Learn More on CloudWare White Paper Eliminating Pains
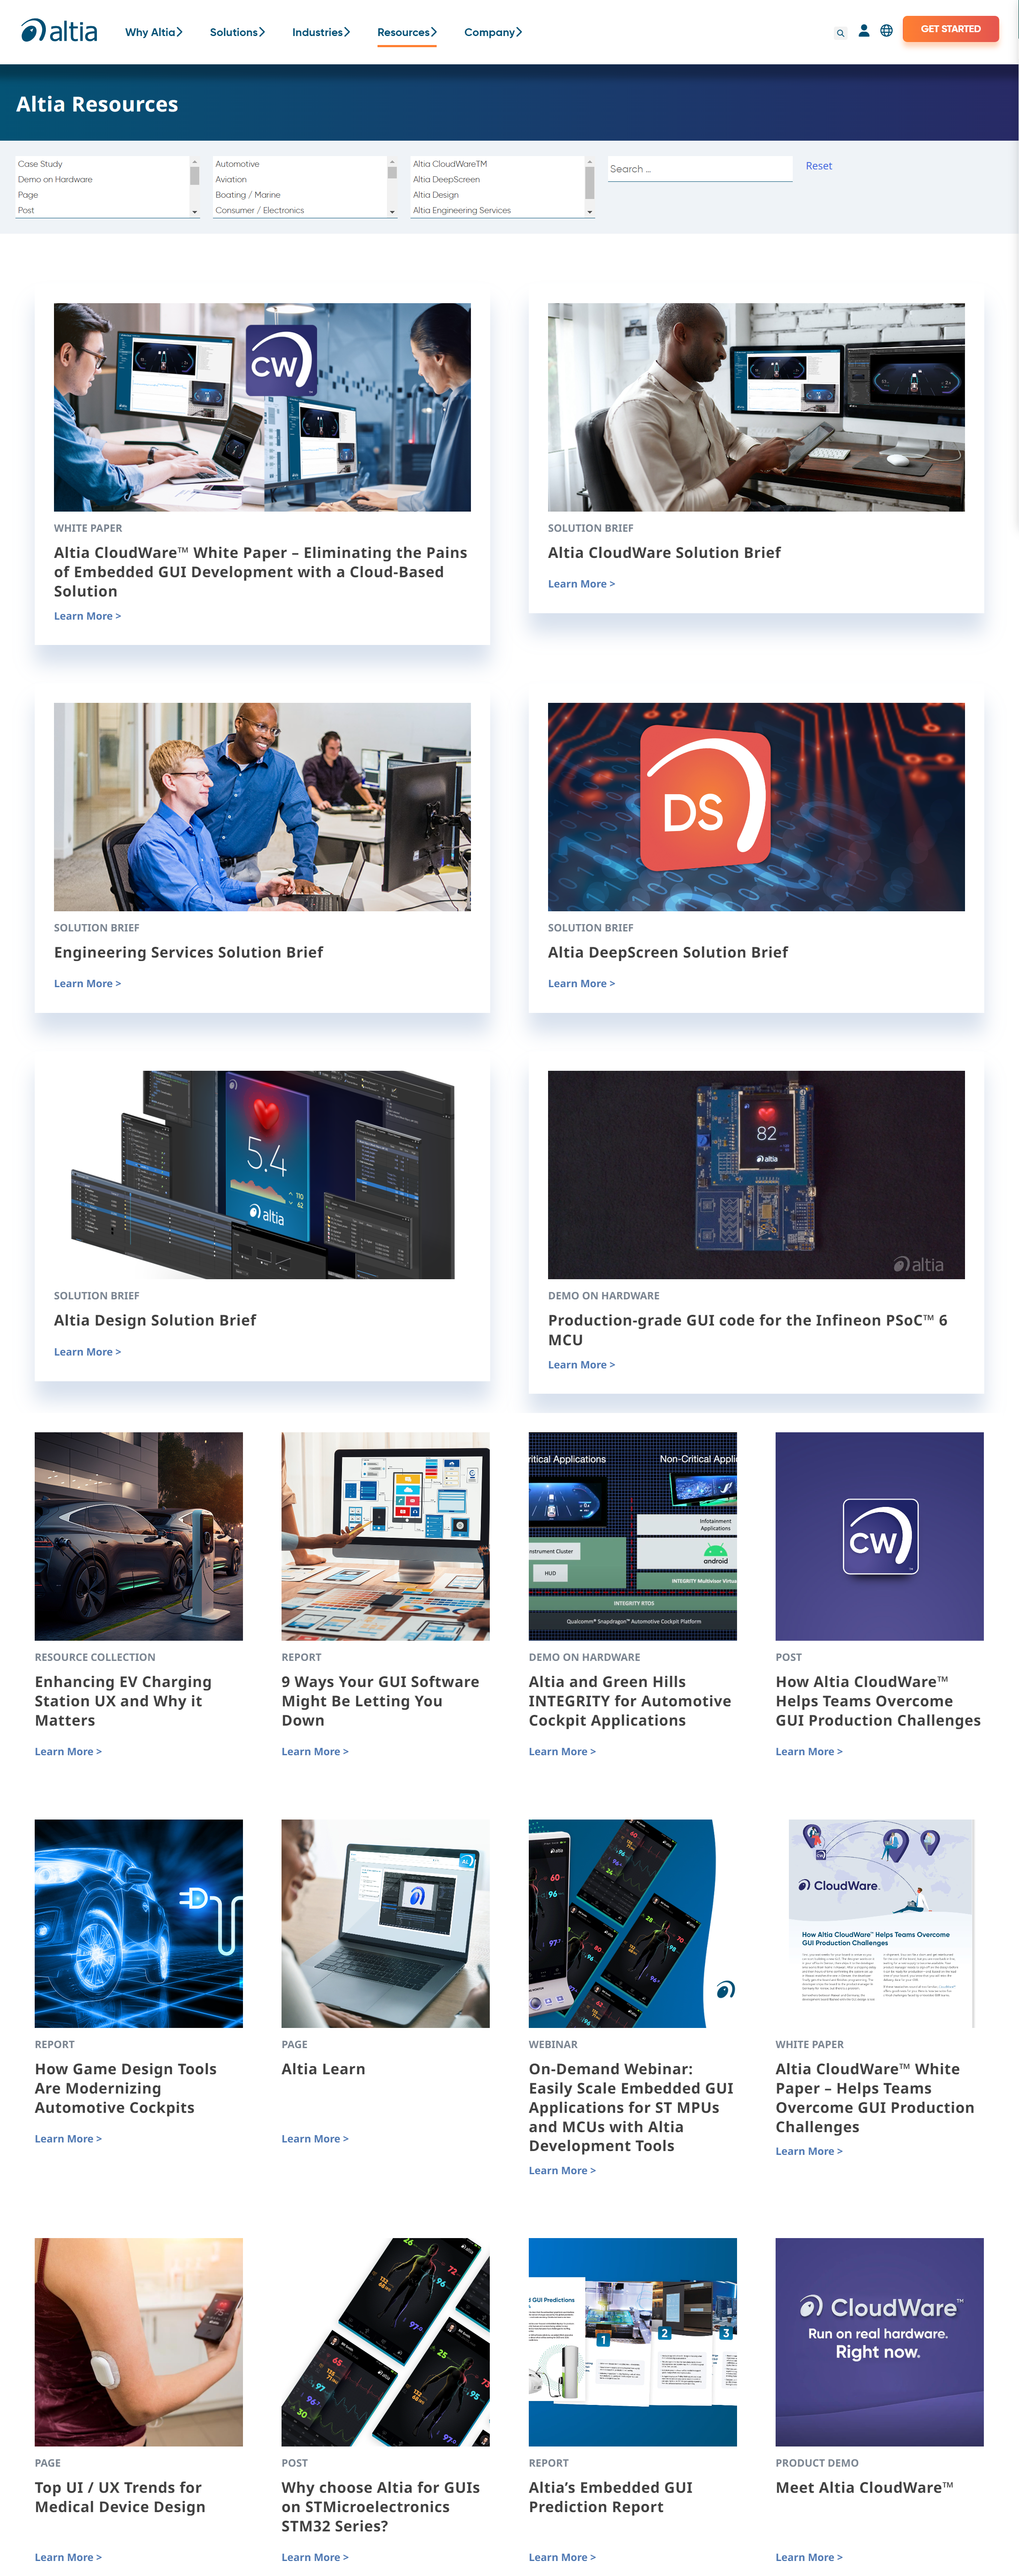The height and width of the screenshot is (2576, 1019). [87, 616]
